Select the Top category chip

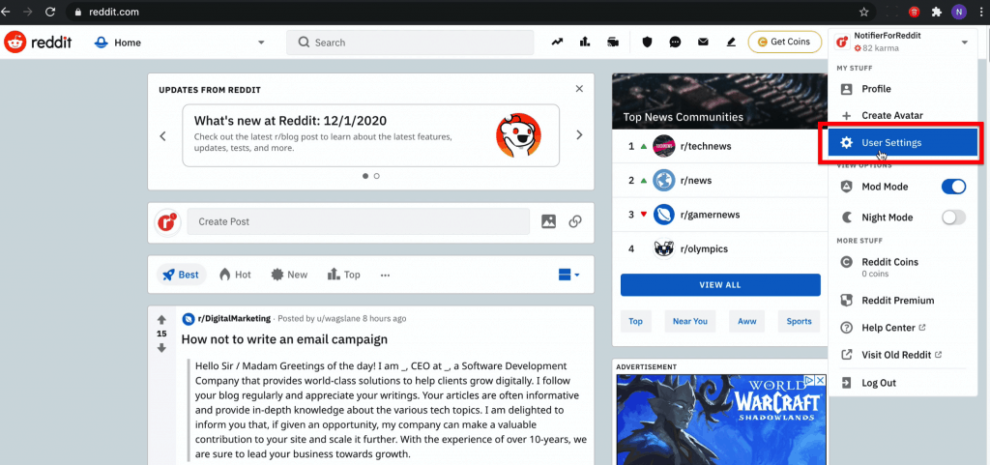pos(636,321)
